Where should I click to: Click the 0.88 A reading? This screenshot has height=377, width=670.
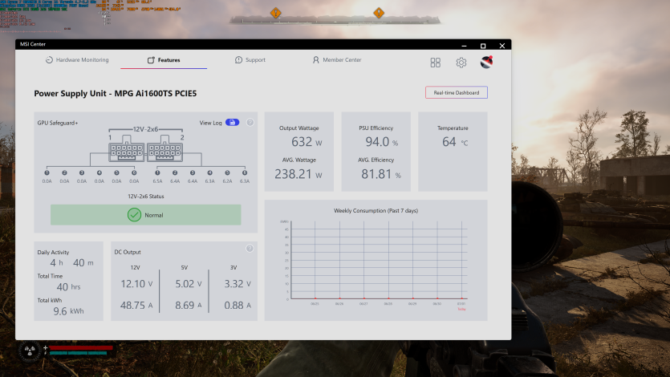point(238,306)
